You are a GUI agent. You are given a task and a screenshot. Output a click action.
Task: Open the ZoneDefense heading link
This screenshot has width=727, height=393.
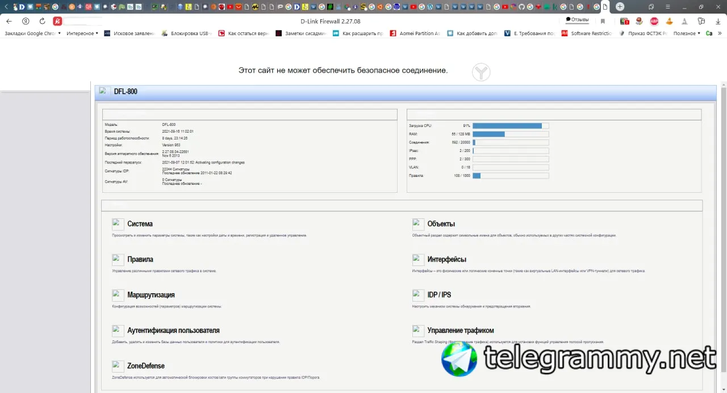coord(146,366)
